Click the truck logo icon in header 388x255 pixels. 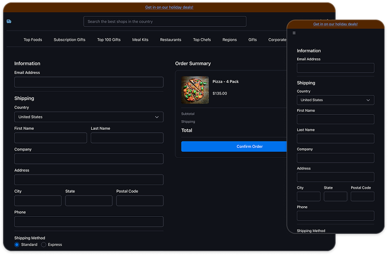(x=9, y=22)
